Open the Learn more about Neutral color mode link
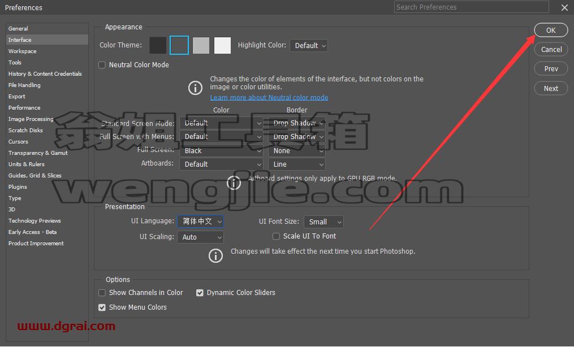 (269, 97)
